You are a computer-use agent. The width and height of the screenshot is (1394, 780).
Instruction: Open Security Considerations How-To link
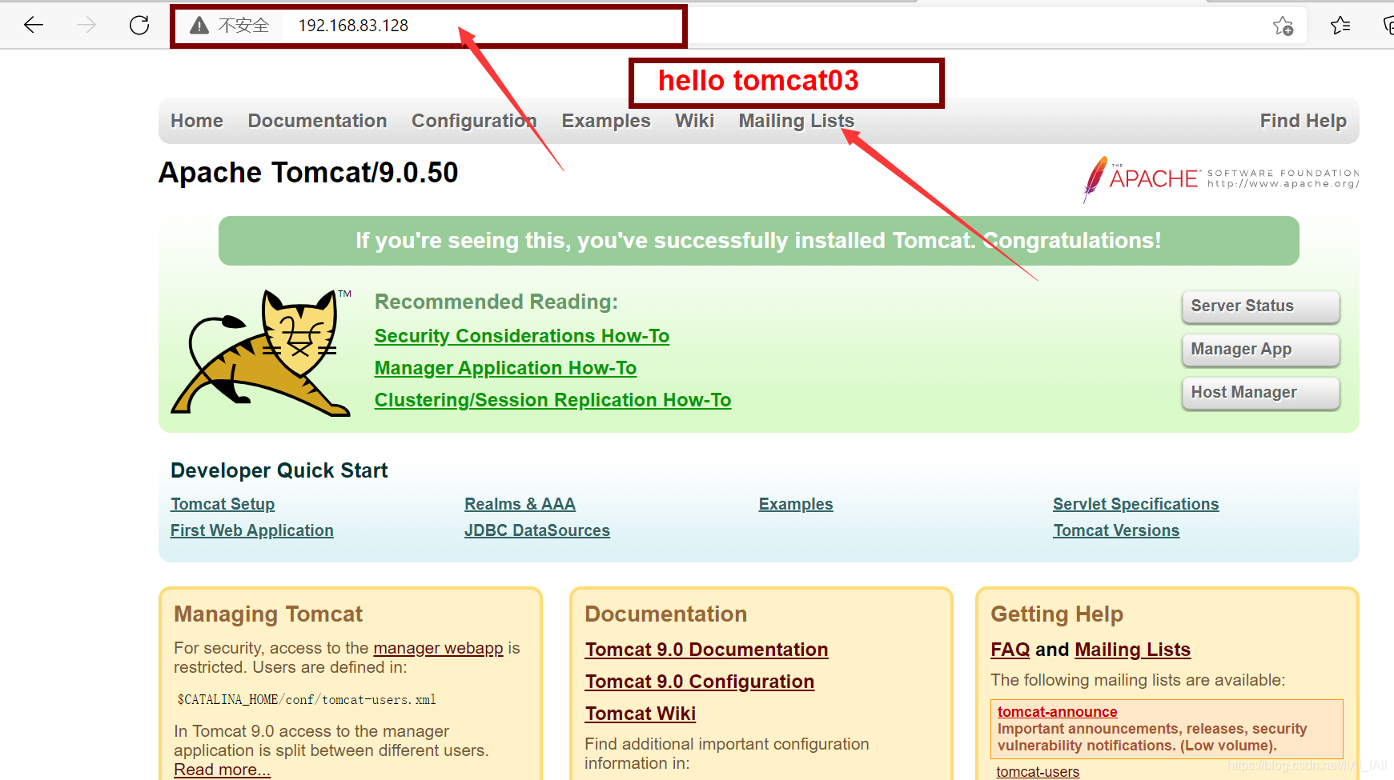pos(522,336)
